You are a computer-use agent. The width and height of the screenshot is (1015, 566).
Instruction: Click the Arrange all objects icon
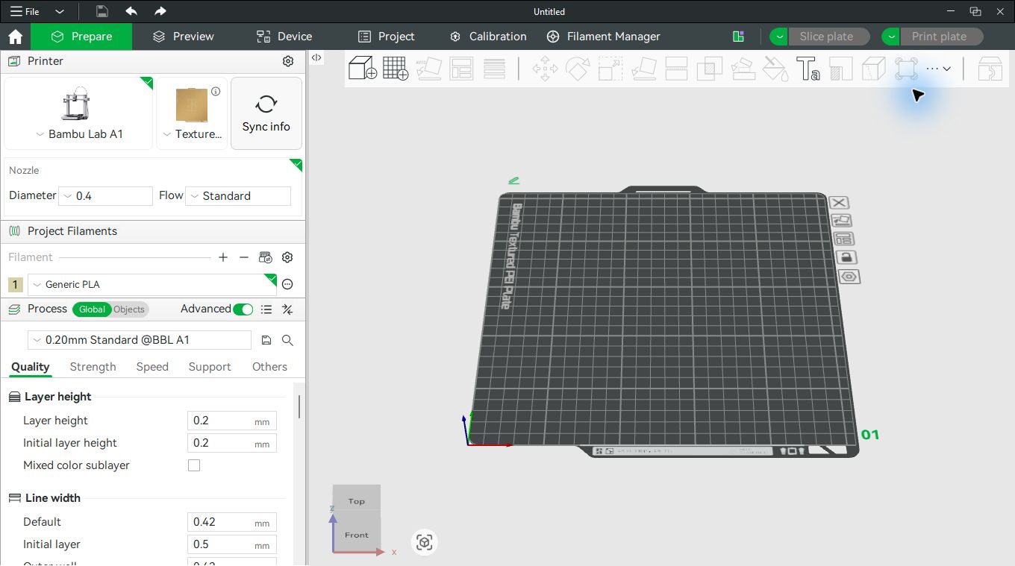(x=461, y=69)
